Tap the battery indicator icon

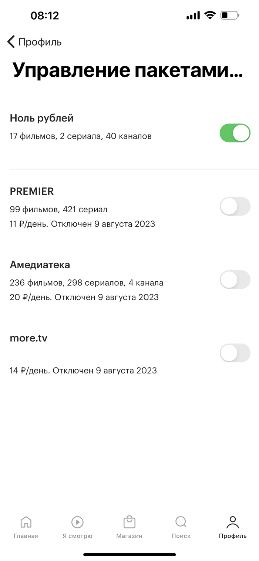click(230, 16)
